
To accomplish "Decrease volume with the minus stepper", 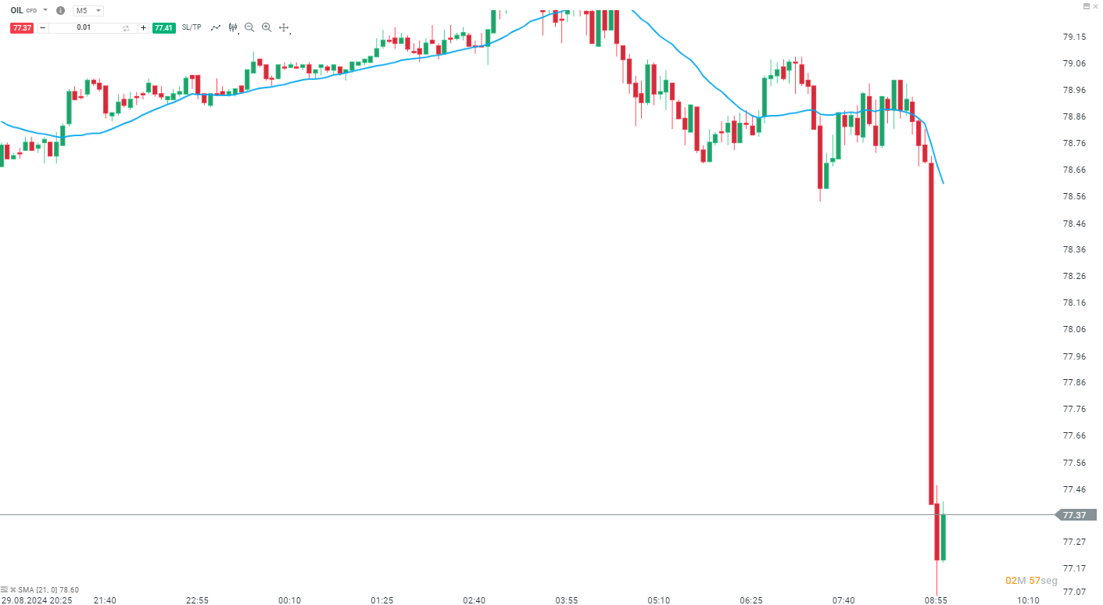I will (42, 28).
